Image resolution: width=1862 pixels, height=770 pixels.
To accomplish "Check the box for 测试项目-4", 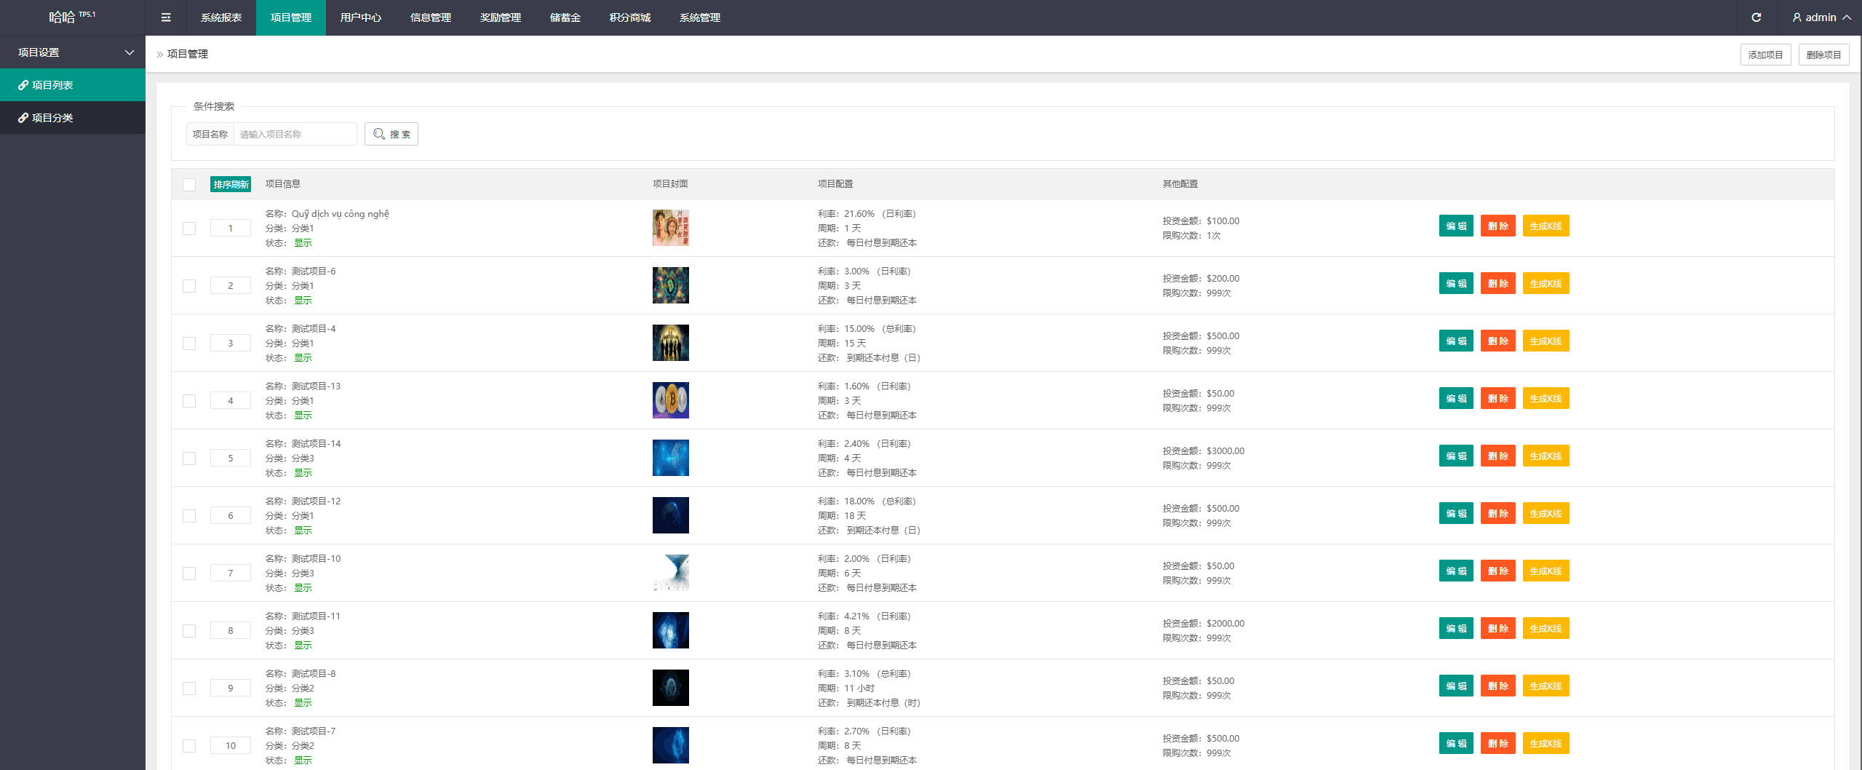I will [x=189, y=344].
